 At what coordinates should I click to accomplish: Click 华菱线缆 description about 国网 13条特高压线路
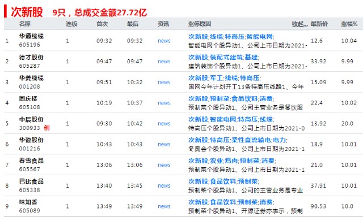point(246,87)
